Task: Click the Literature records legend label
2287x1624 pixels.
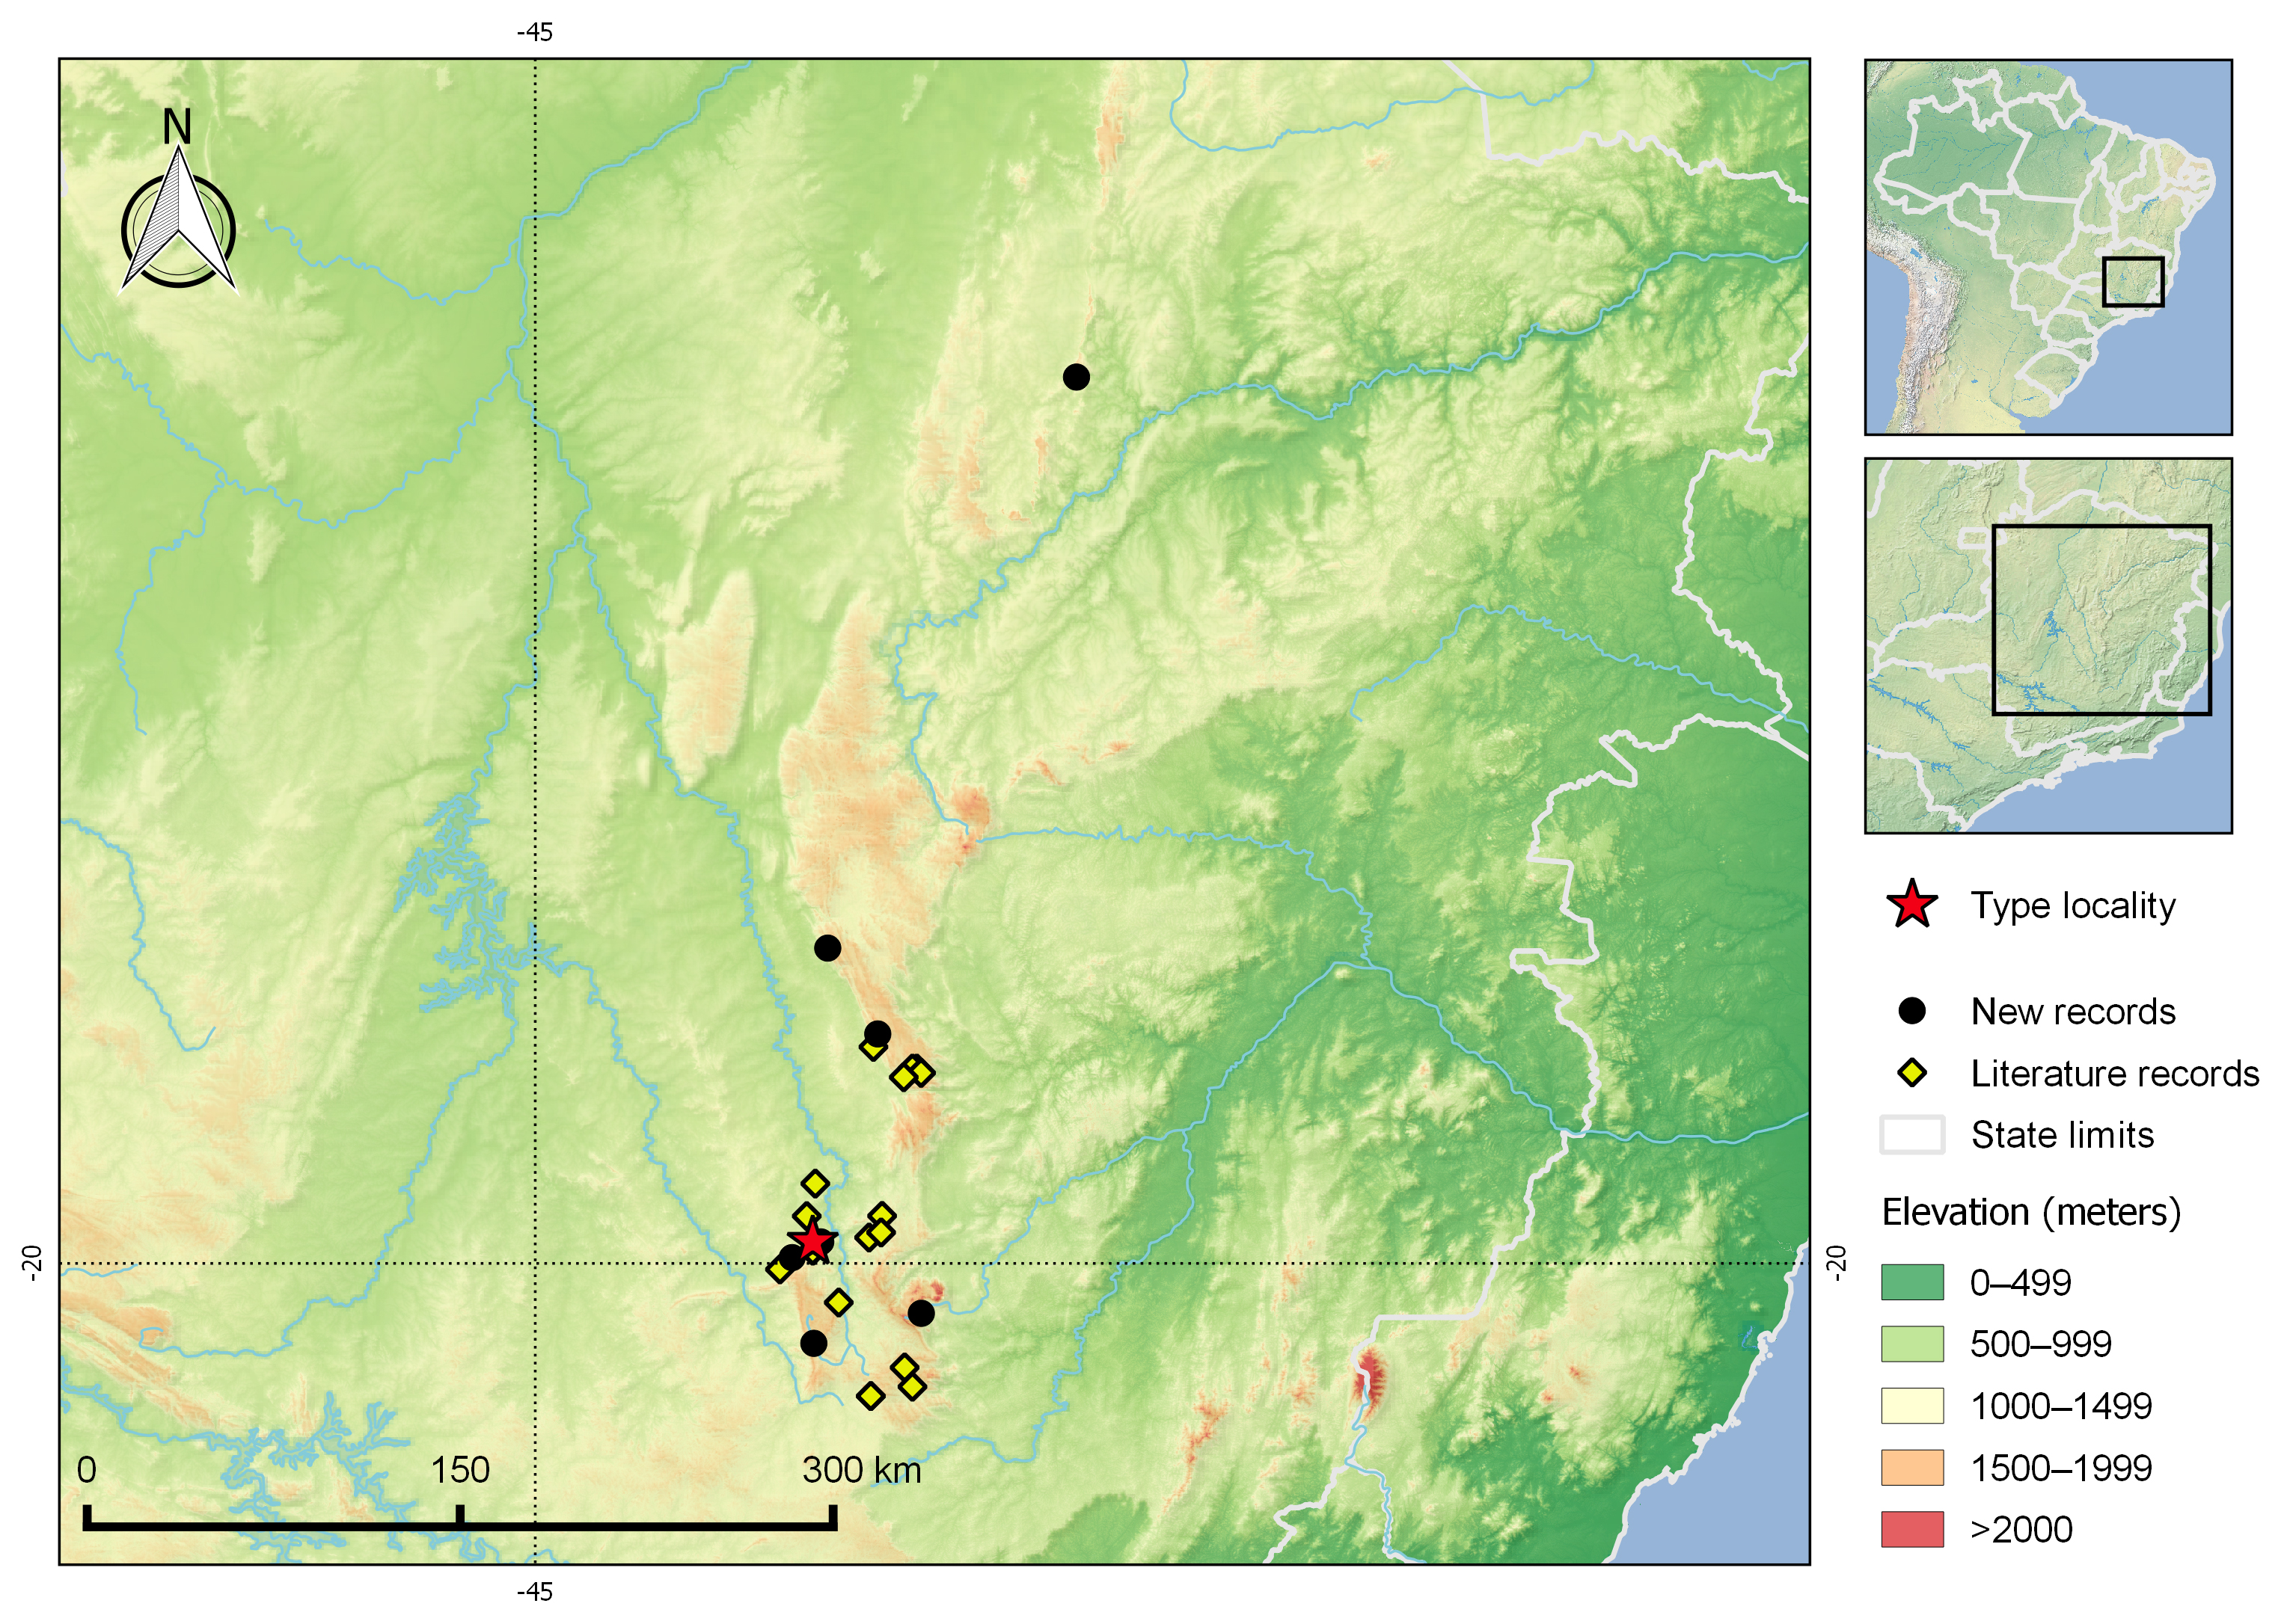Action: point(2114,1073)
